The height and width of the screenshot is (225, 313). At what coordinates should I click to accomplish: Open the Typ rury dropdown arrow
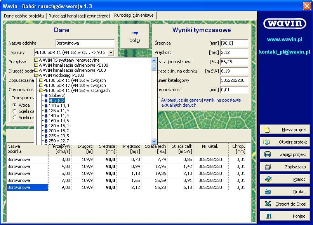[111, 53]
